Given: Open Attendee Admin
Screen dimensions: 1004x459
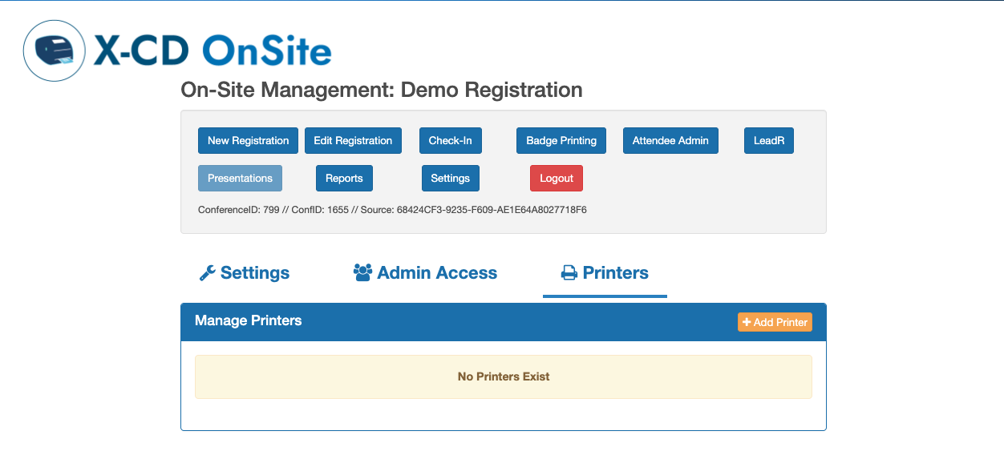Looking at the screenshot, I should (670, 141).
